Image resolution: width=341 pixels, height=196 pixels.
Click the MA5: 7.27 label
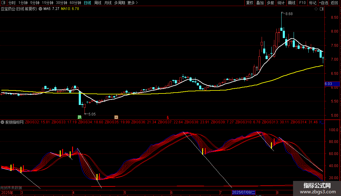tap(51, 9)
